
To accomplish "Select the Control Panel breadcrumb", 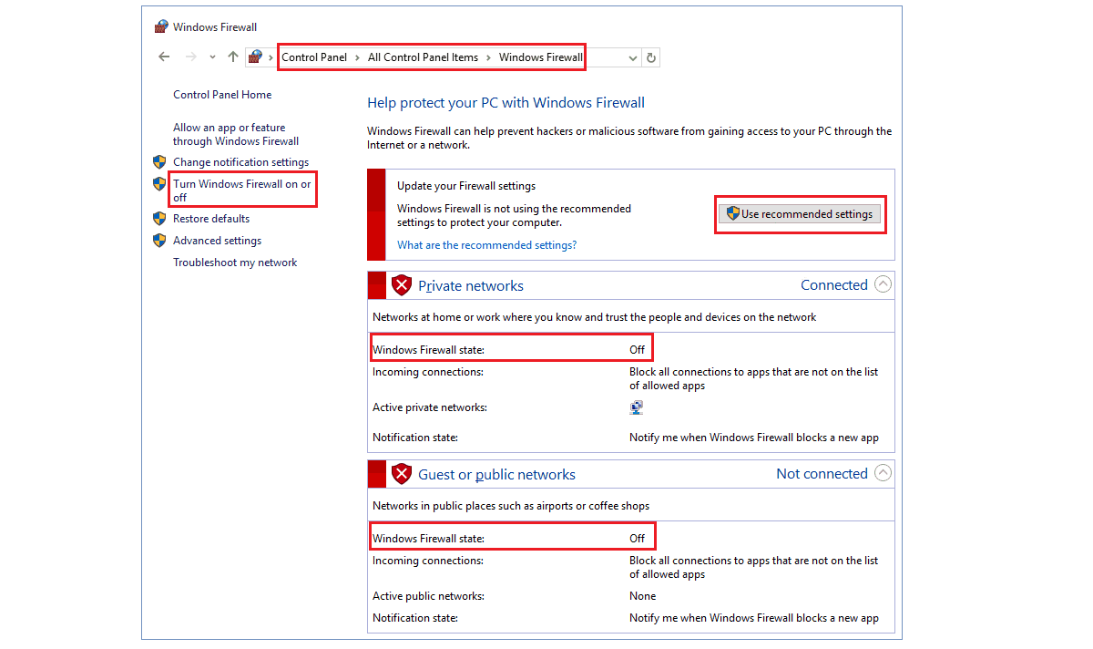I will coord(314,57).
